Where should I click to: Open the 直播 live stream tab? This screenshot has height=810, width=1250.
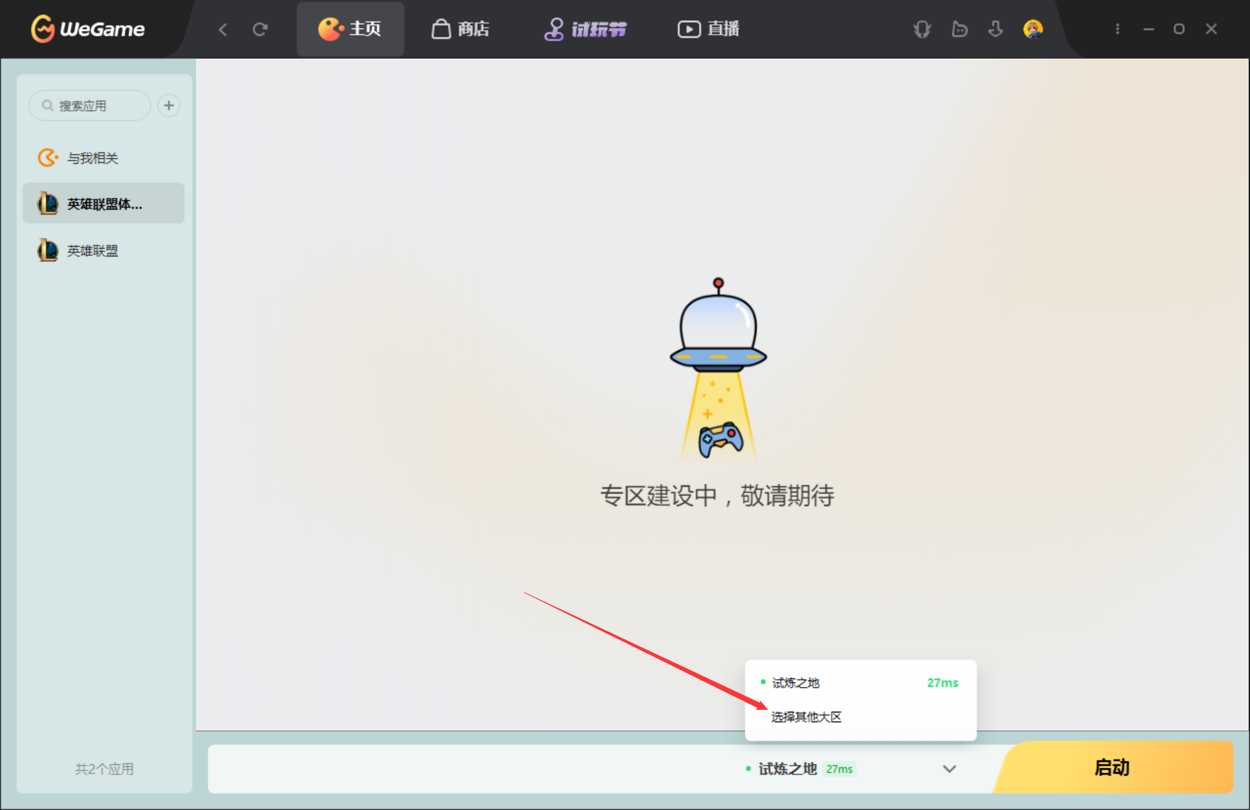(708, 29)
